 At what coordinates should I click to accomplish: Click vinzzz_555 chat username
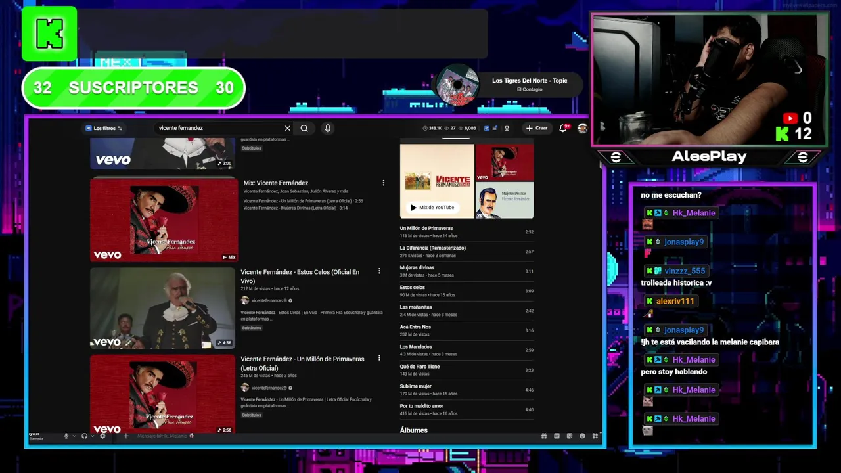685,271
